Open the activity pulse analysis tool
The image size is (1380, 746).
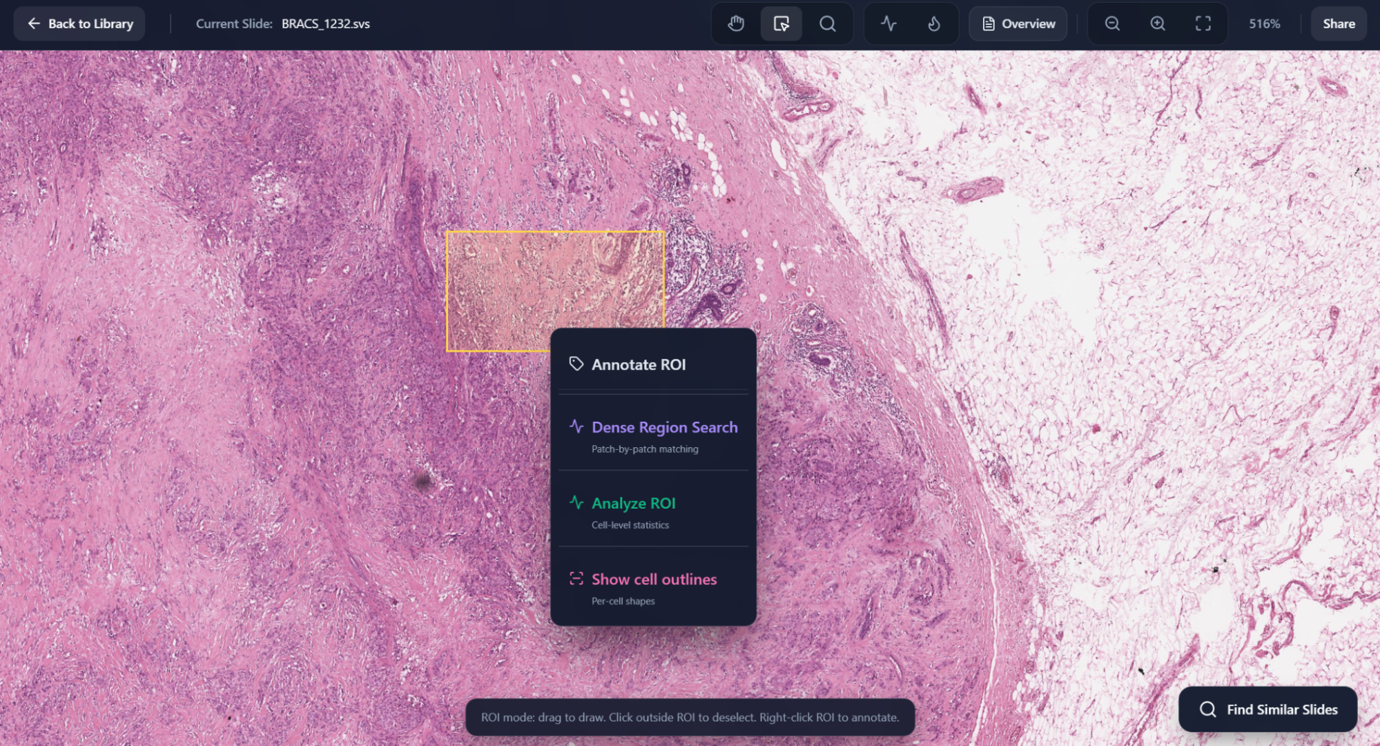(x=888, y=23)
